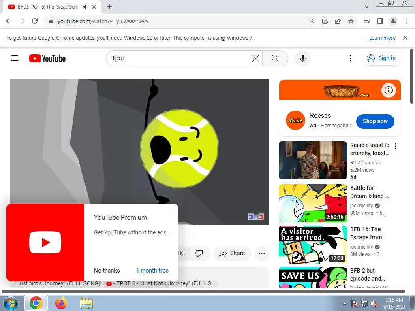The width and height of the screenshot is (415, 311).
Task: Accept the 1 month free offer
Action: point(152,271)
